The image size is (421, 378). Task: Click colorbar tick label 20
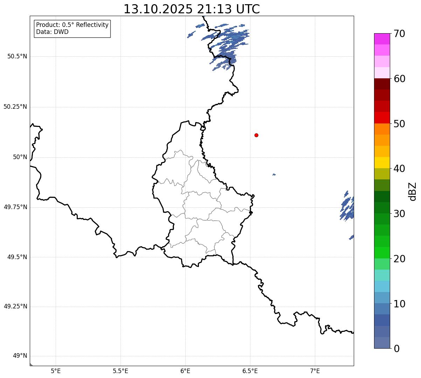[399, 259]
